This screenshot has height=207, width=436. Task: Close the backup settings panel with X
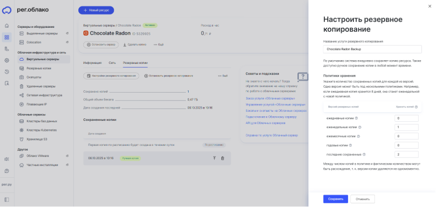point(430,6)
